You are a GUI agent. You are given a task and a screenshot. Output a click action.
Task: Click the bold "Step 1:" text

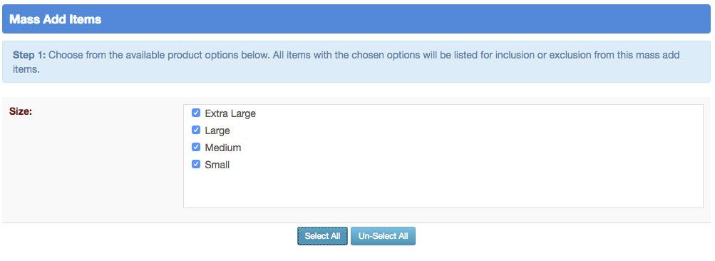[x=29, y=55]
